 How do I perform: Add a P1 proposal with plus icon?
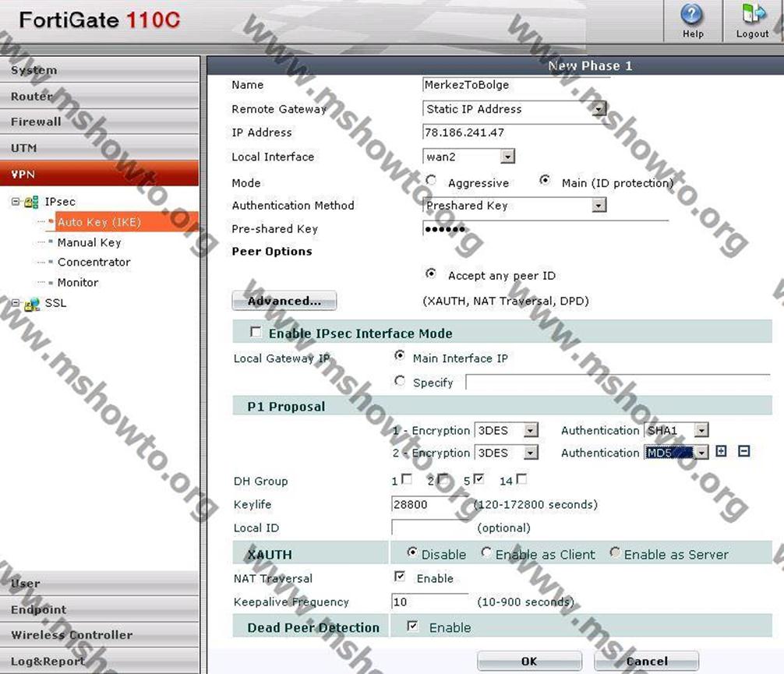click(x=721, y=451)
